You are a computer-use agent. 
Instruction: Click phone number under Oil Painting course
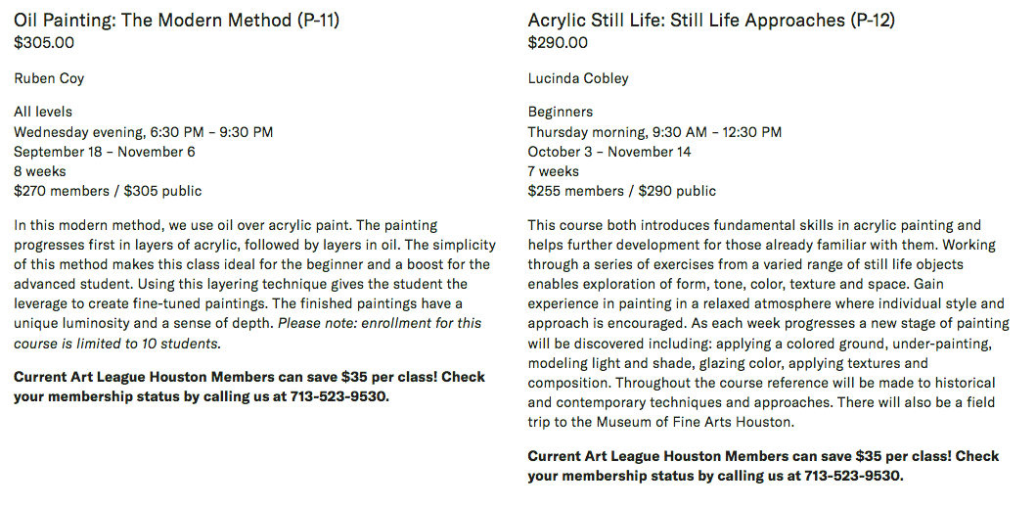coord(338,396)
